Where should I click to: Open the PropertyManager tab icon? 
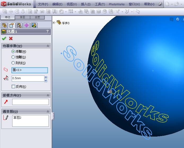(12, 25)
